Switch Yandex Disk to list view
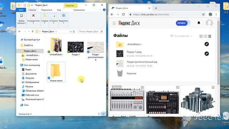Viewport: 229px width, 129px height. [210, 36]
